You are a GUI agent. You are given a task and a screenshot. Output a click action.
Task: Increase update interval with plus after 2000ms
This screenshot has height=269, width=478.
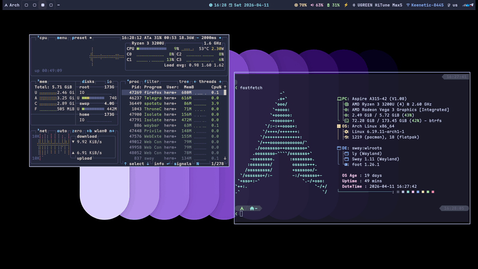coord(220,38)
